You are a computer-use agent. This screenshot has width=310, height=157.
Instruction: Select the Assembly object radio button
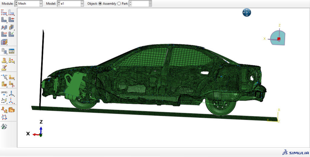[100, 4]
